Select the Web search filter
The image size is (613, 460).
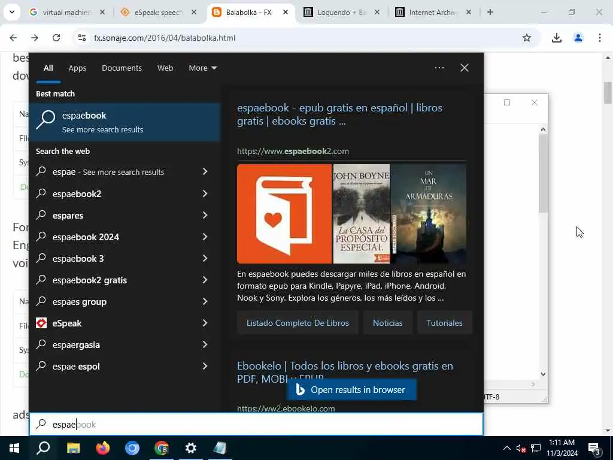pos(165,68)
